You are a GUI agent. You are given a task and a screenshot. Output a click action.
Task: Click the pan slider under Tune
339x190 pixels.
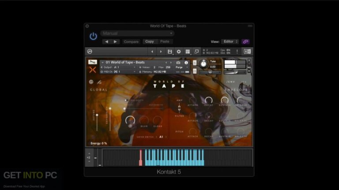tap(210, 72)
